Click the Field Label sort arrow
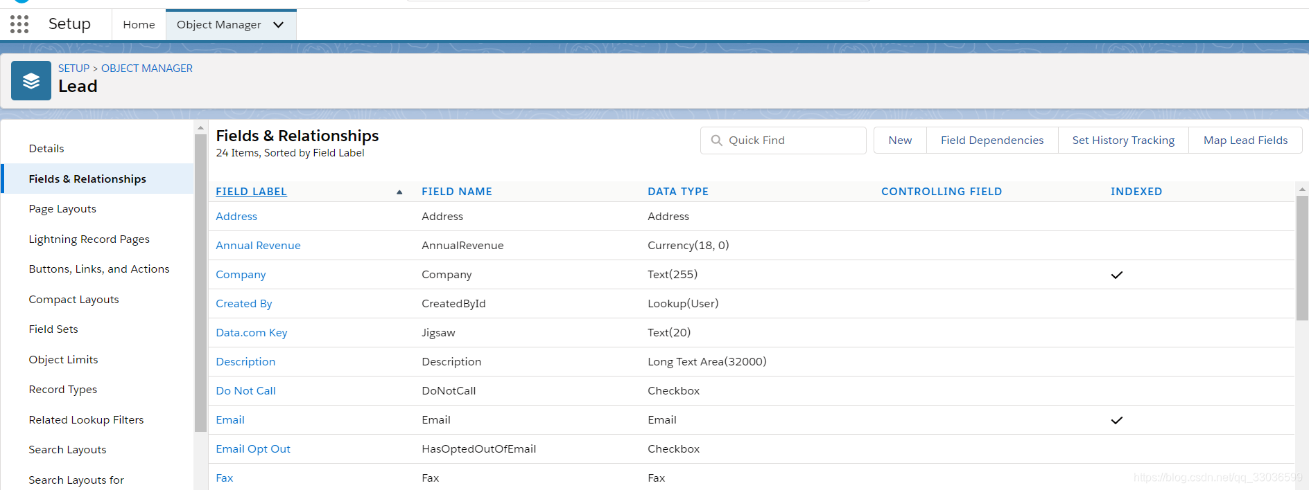Screen dimensions: 1309x490 [399, 192]
